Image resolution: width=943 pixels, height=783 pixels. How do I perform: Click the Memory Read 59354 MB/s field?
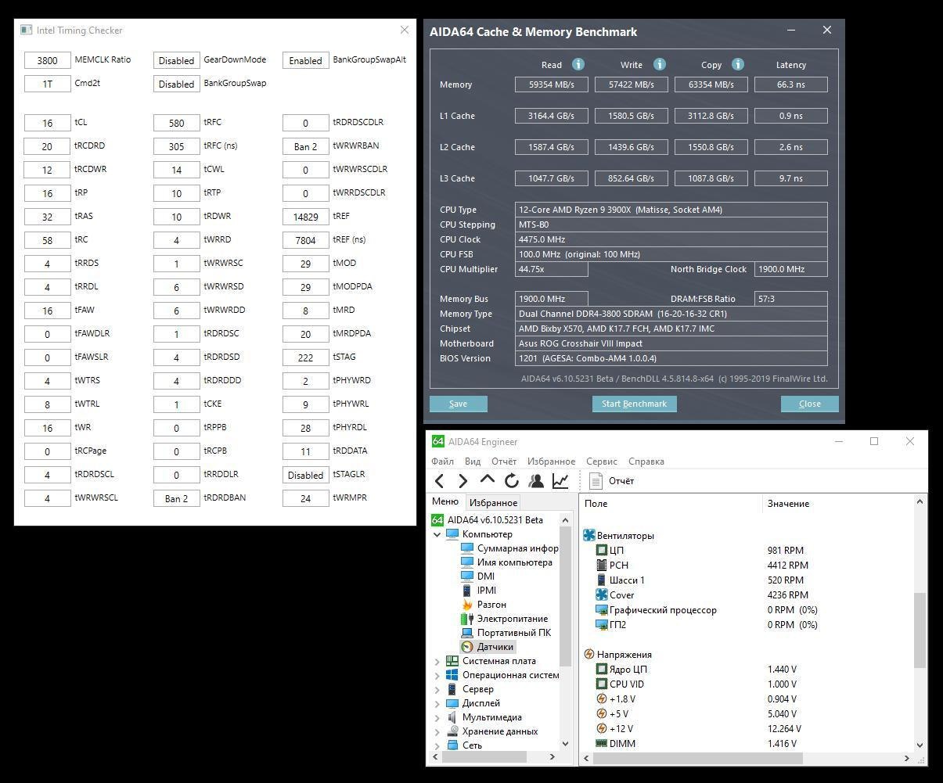[x=552, y=84]
